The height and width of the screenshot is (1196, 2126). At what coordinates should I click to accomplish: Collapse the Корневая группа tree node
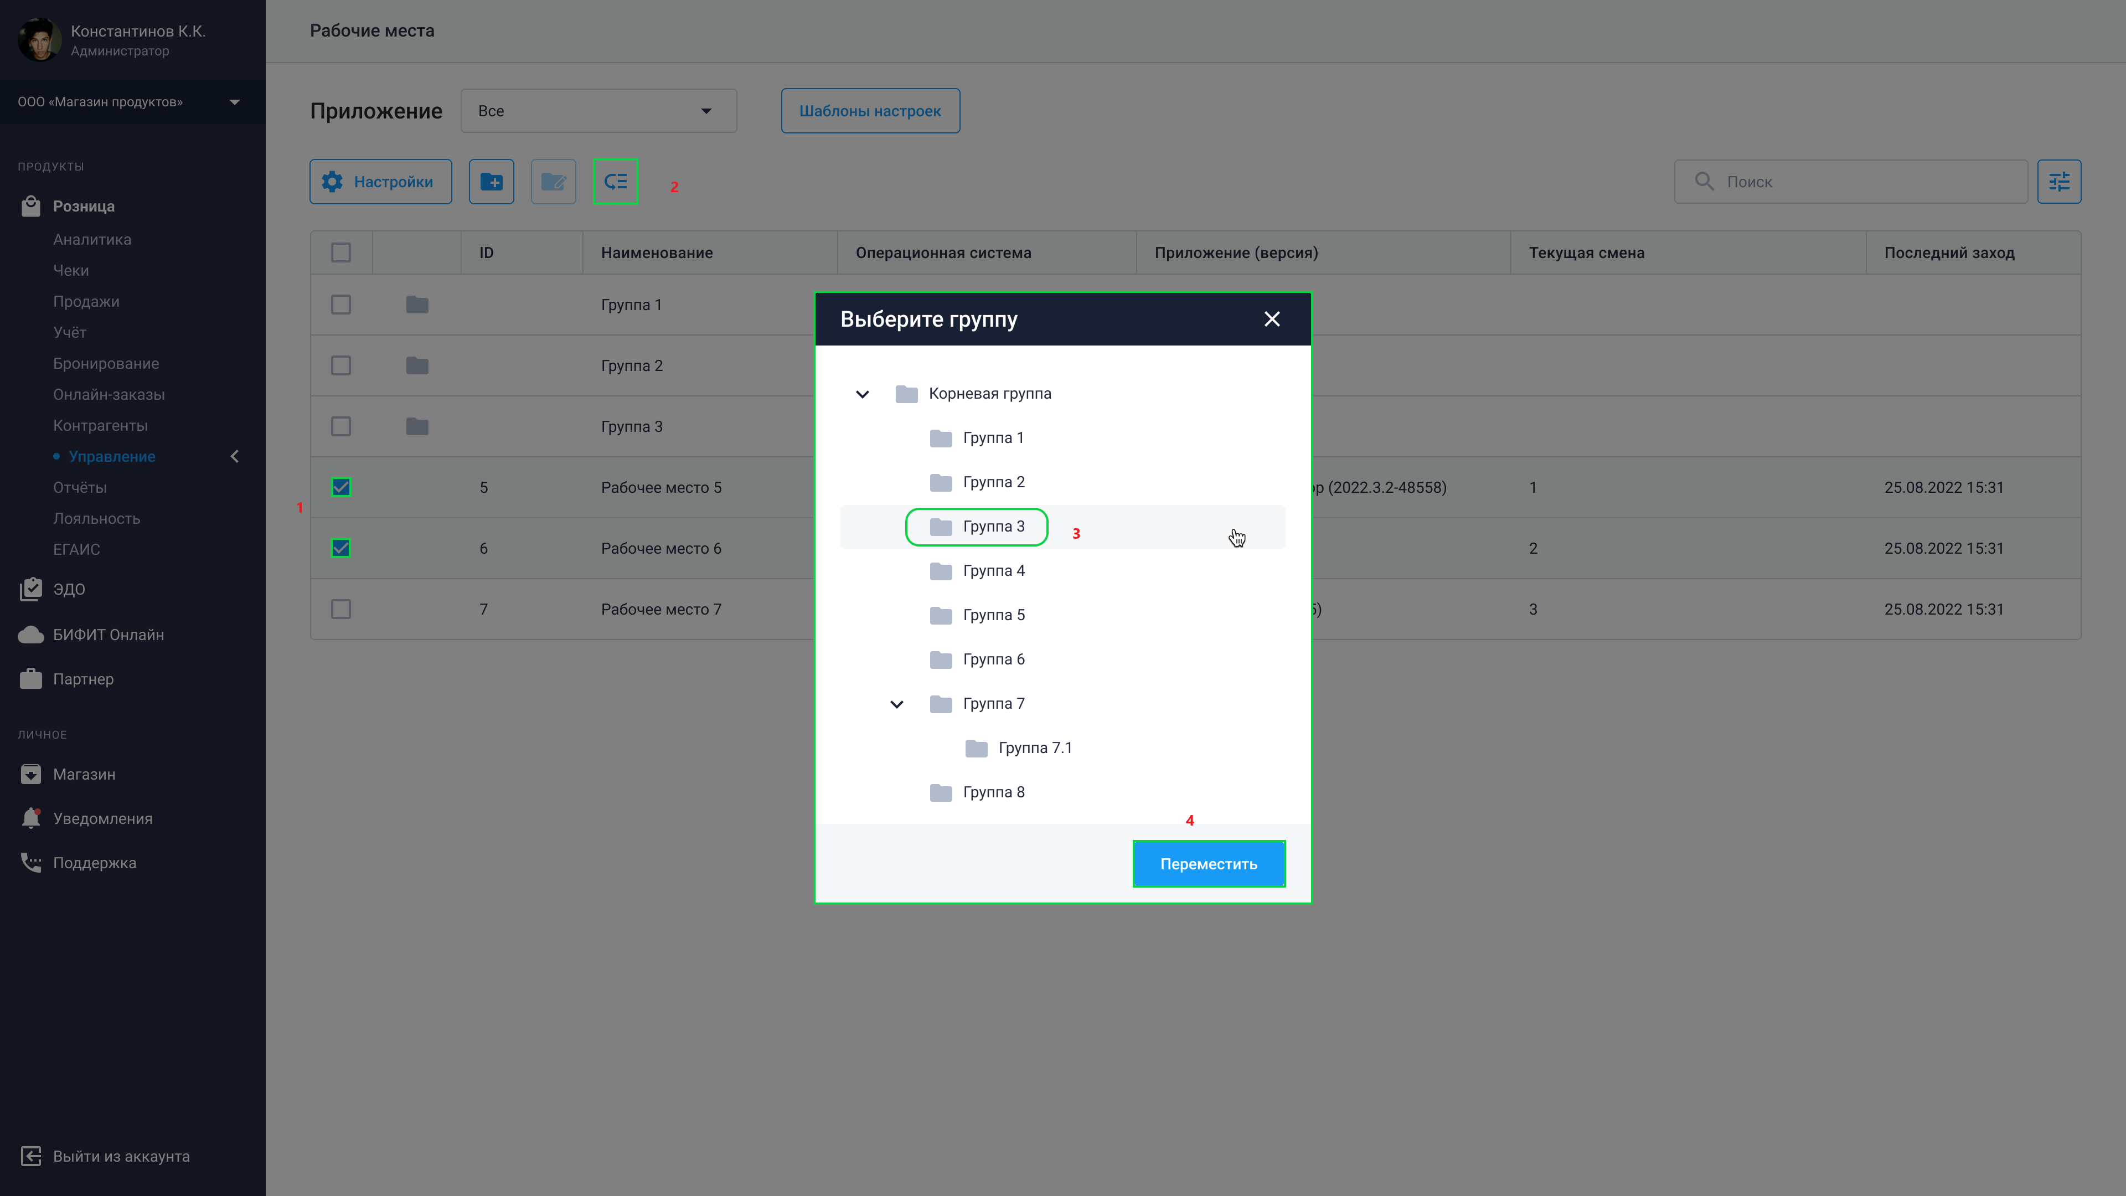pyautogui.click(x=863, y=394)
